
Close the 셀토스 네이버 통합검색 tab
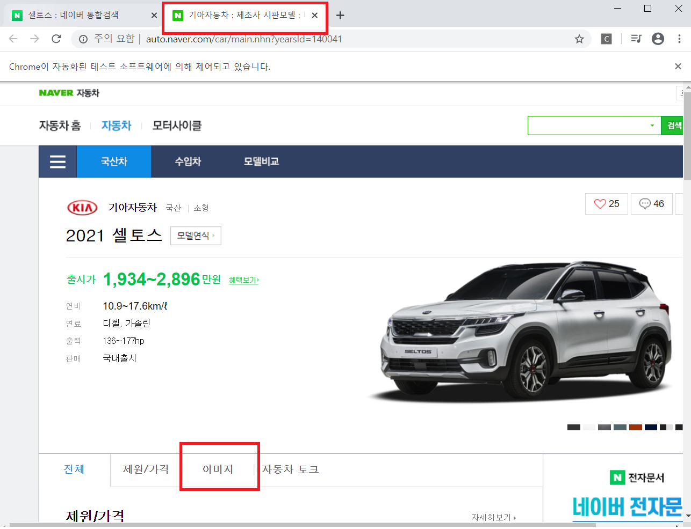click(x=154, y=16)
